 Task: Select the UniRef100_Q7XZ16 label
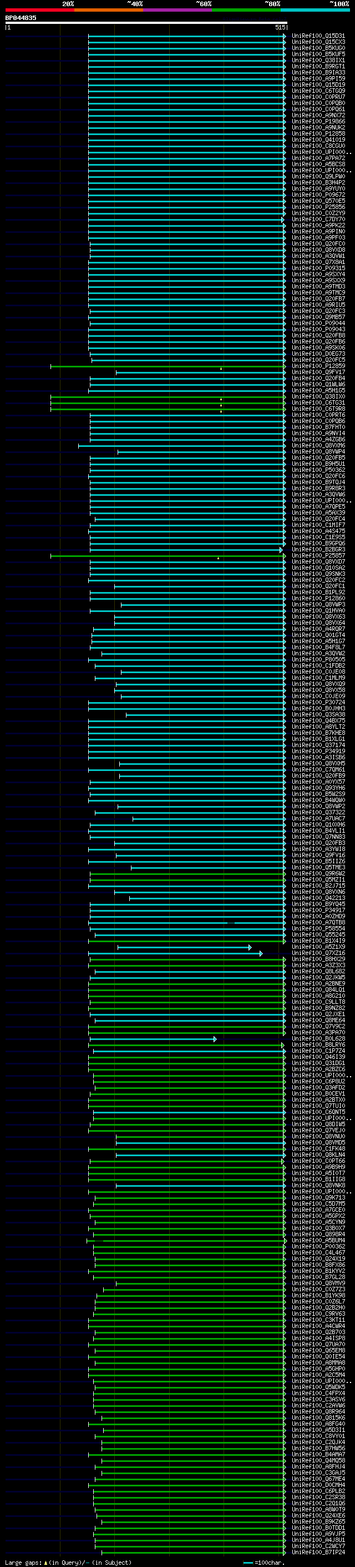pyautogui.click(x=318, y=953)
